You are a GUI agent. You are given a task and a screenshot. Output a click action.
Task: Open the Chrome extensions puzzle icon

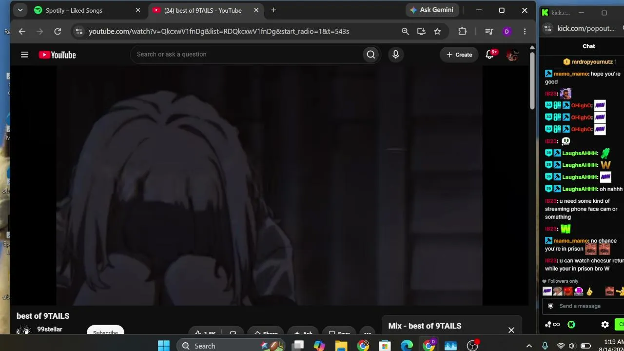(463, 31)
